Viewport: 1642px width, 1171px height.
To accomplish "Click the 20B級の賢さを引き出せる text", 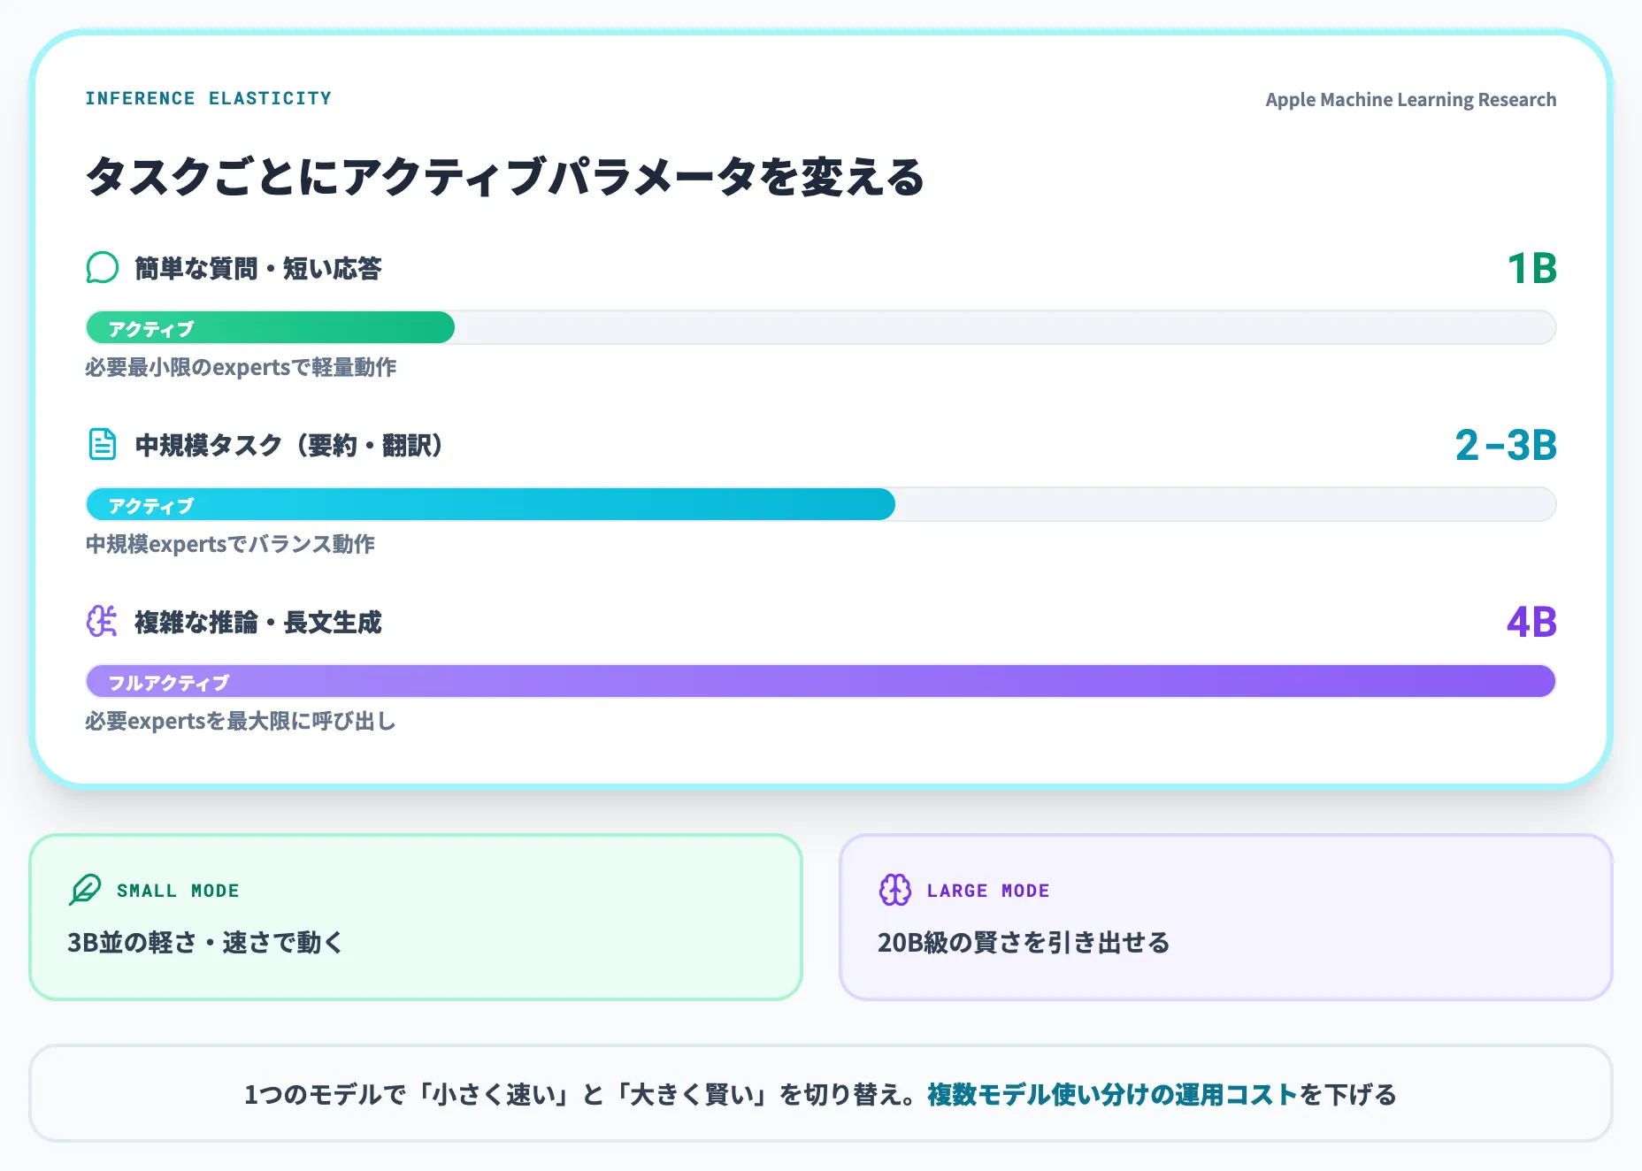I will tap(1024, 942).
